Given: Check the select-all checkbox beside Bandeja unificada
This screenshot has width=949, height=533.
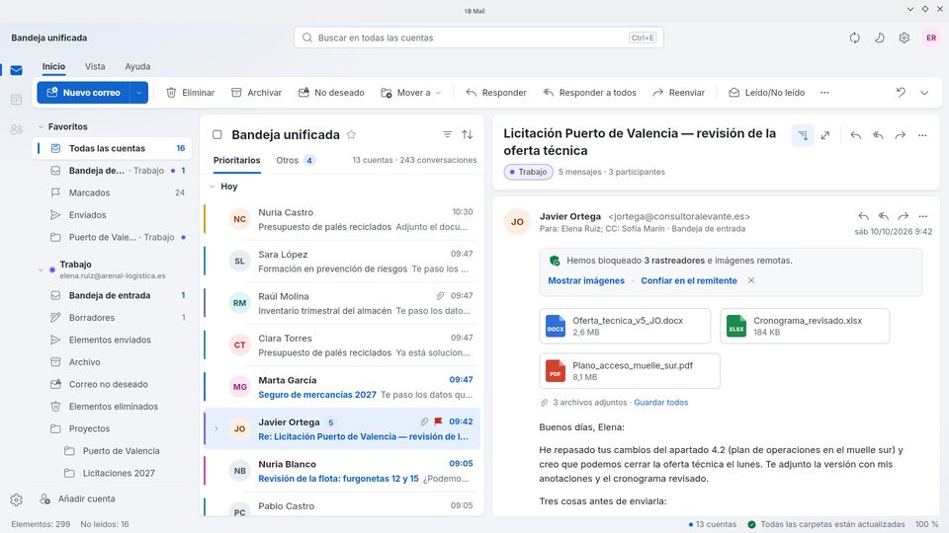Looking at the screenshot, I should pos(217,135).
